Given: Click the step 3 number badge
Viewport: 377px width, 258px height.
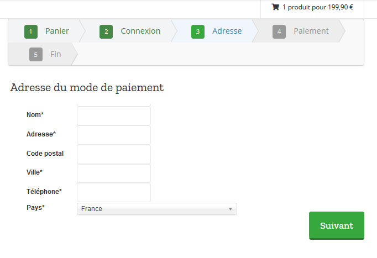Looking at the screenshot, I should click(198, 31).
